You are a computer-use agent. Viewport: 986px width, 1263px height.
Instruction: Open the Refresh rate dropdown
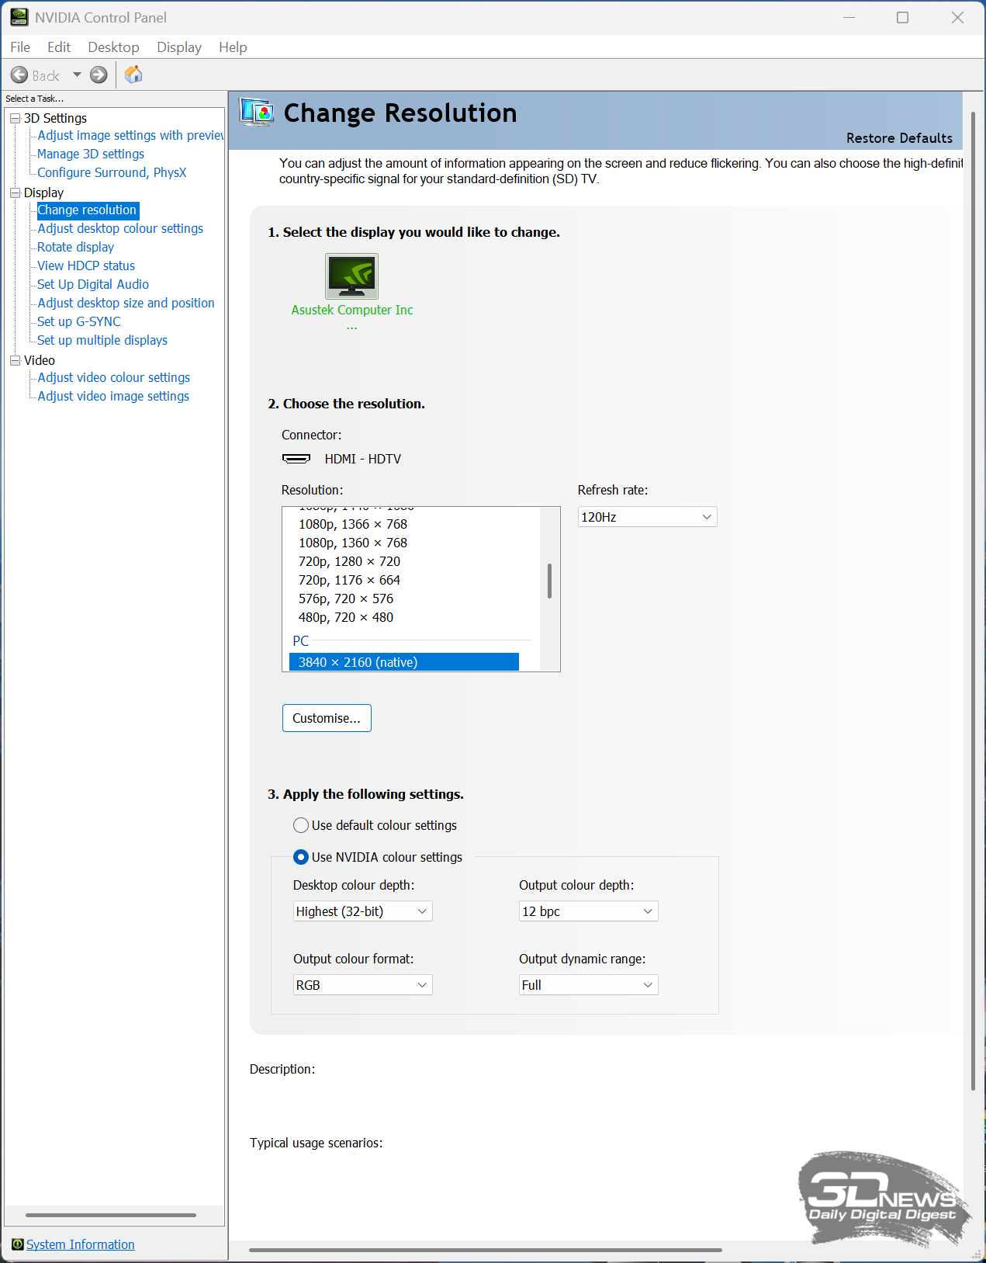tap(648, 517)
